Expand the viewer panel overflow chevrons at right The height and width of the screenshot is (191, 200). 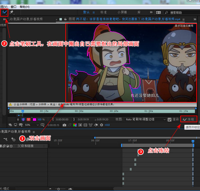pos(195,19)
